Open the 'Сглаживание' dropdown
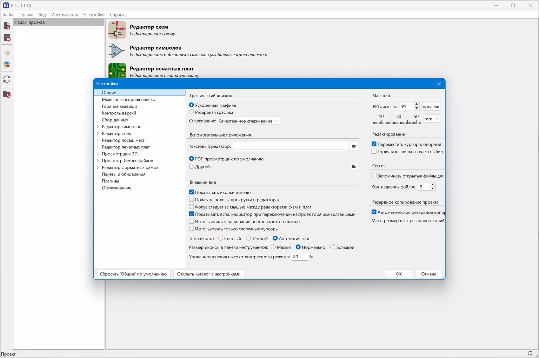 (x=248, y=121)
